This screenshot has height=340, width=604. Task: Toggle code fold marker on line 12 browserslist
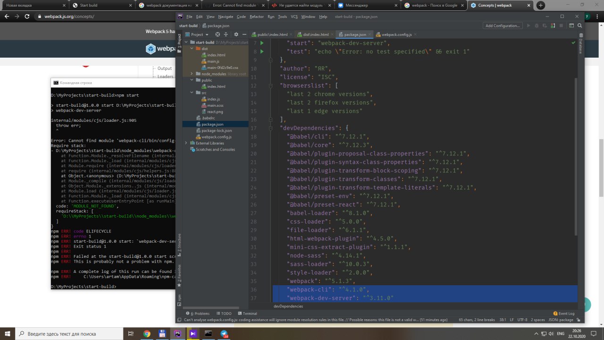coord(269,85)
